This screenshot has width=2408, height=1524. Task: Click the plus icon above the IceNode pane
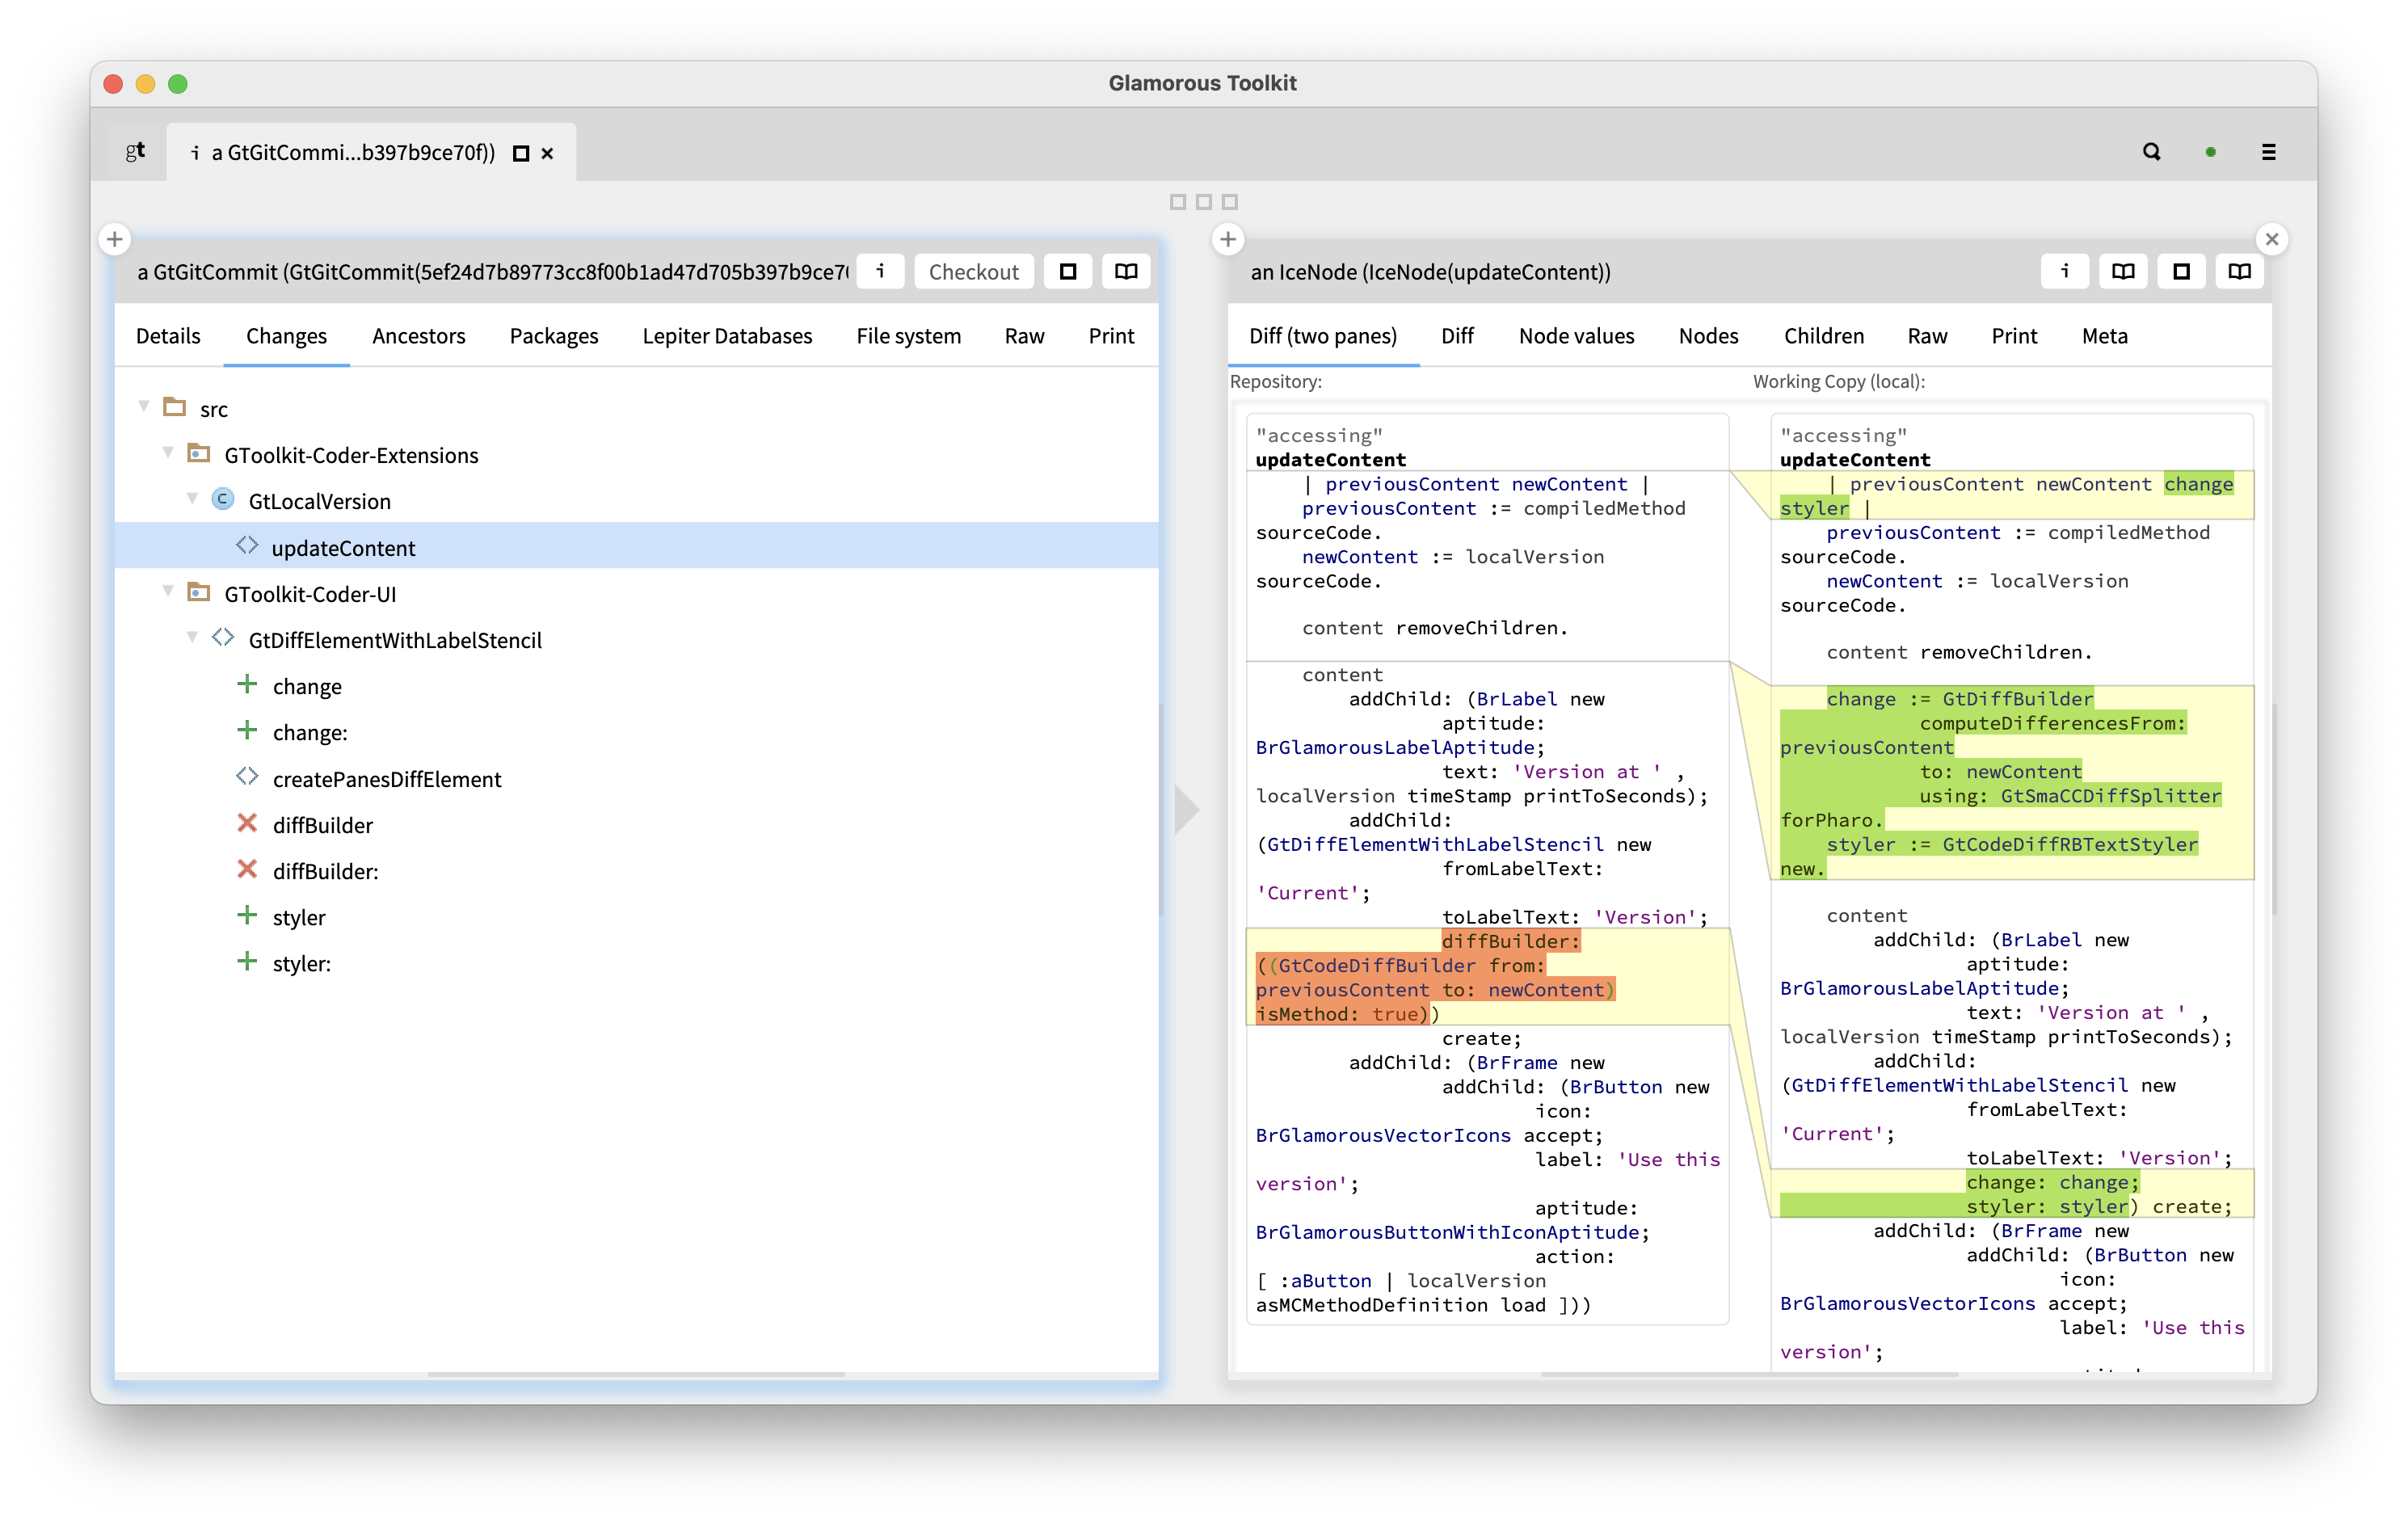pos(1228,239)
